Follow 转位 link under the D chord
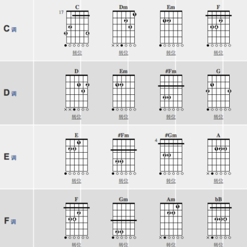Image resolution: width=247 pixels, height=247 pixels. pyautogui.click(x=77, y=117)
